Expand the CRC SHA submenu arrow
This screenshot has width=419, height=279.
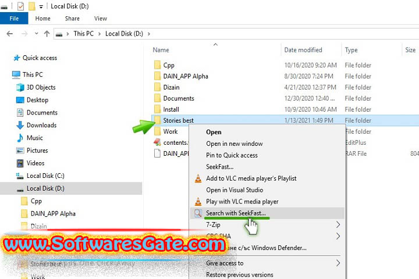pyautogui.click(x=338, y=237)
